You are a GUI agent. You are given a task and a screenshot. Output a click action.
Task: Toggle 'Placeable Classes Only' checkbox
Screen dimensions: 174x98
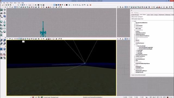[x=132, y=19]
